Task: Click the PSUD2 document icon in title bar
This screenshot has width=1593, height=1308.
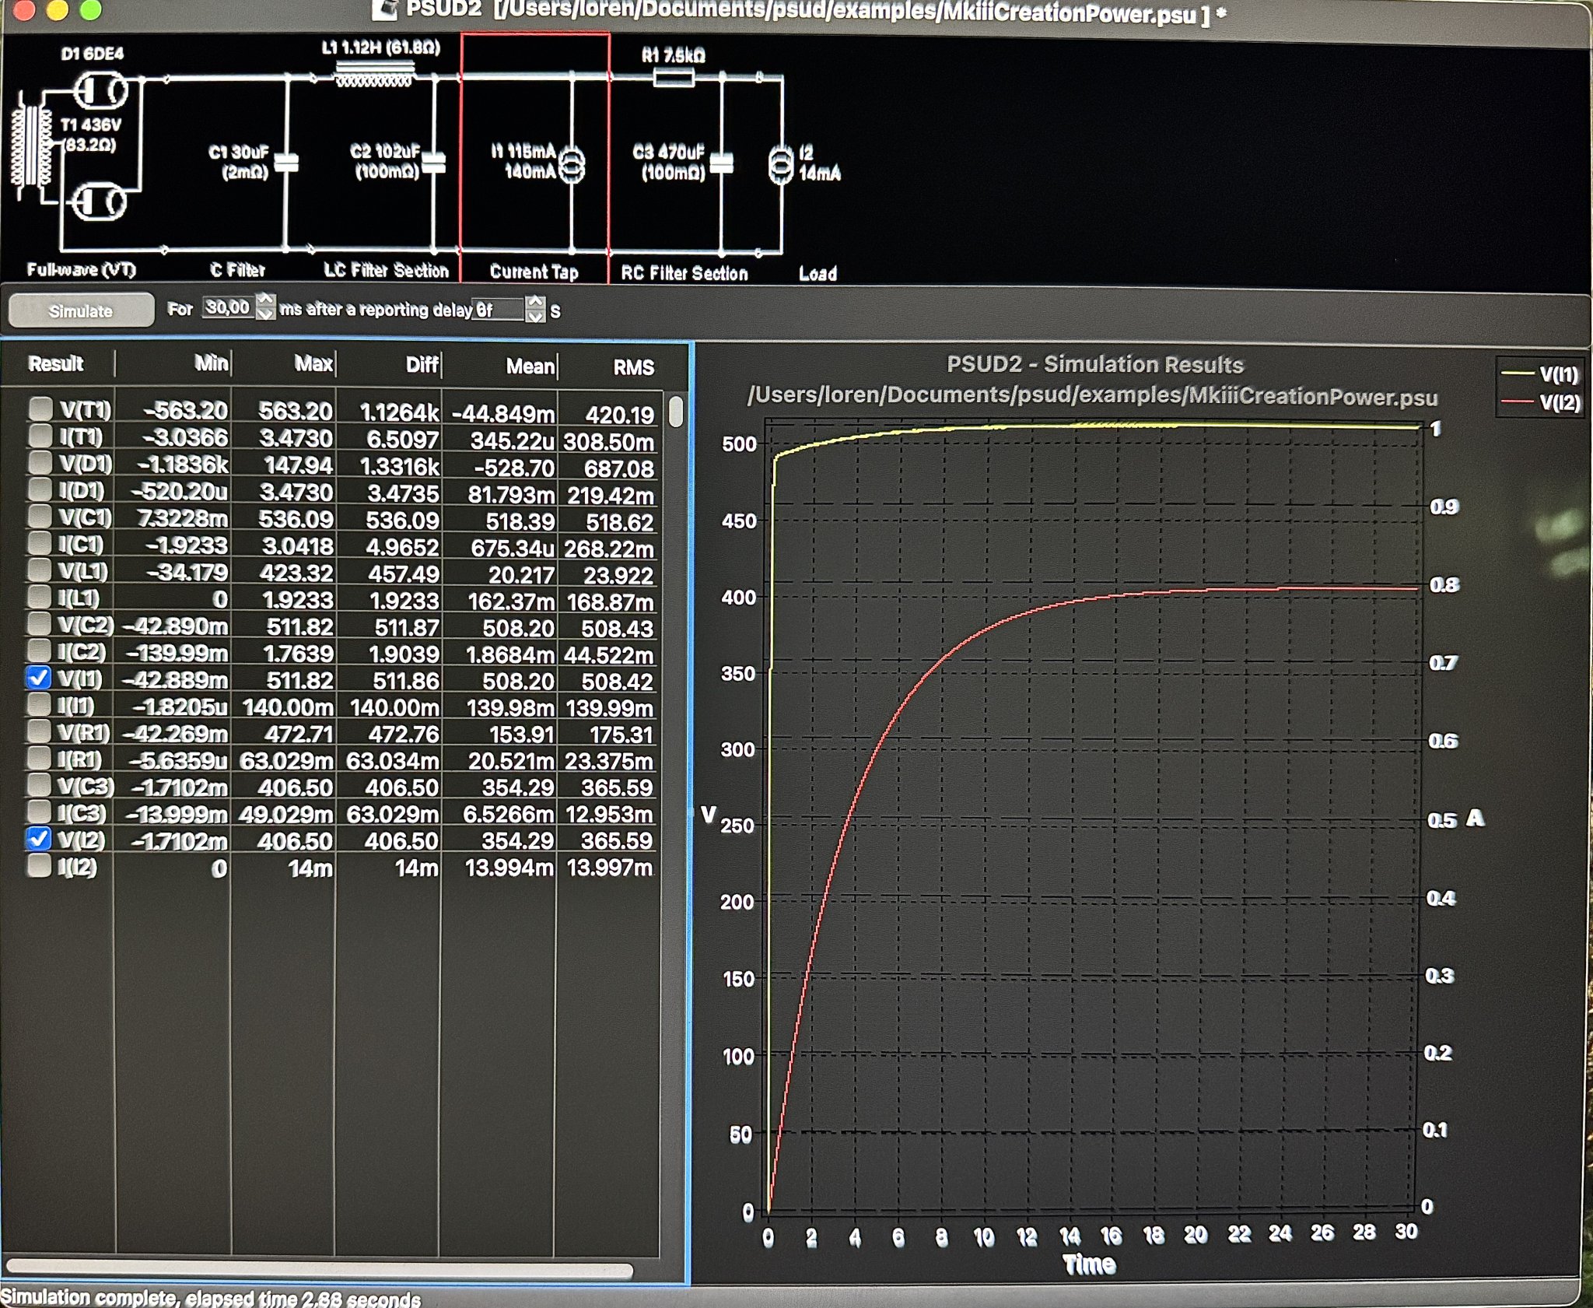Action: (x=383, y=9)
